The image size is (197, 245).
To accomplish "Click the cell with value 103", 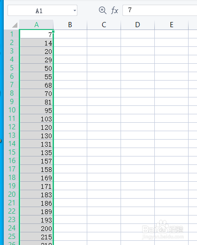I will [x=37, y=119].
